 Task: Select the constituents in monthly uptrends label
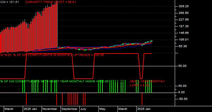52,55
